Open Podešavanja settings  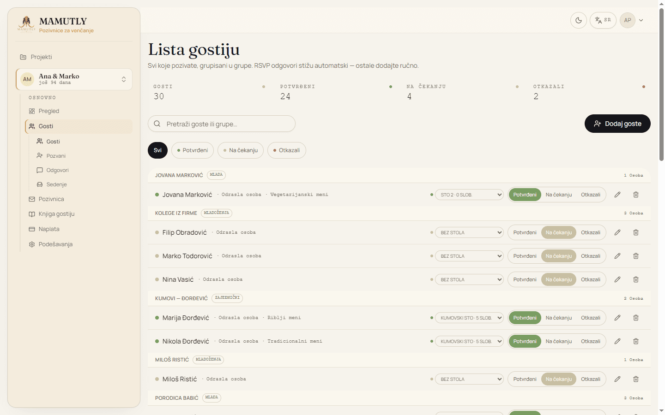click(x=79, y=244)
